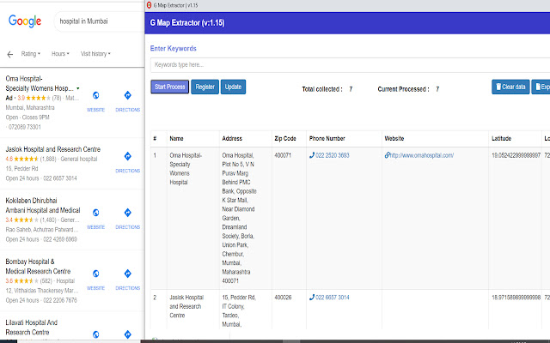Click the G Map Extractor (v:1.15) header title
Viewport: 550px width, 343px height.
(187, 23)
